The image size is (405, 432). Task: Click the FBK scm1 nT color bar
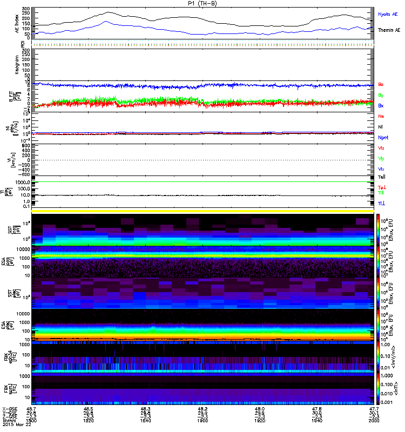point(377,388)
